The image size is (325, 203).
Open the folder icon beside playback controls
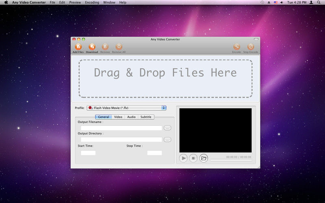coord(204,158)
